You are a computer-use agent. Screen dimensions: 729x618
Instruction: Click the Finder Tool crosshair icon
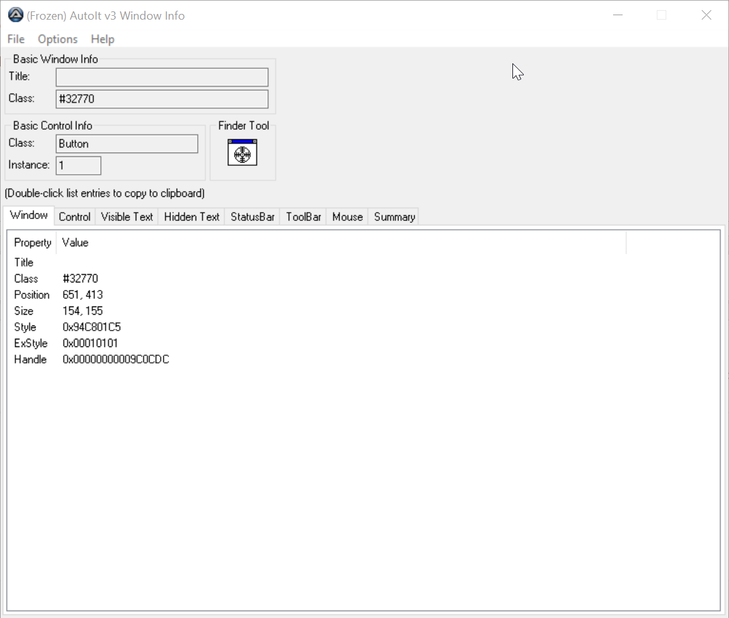point(242,153)
